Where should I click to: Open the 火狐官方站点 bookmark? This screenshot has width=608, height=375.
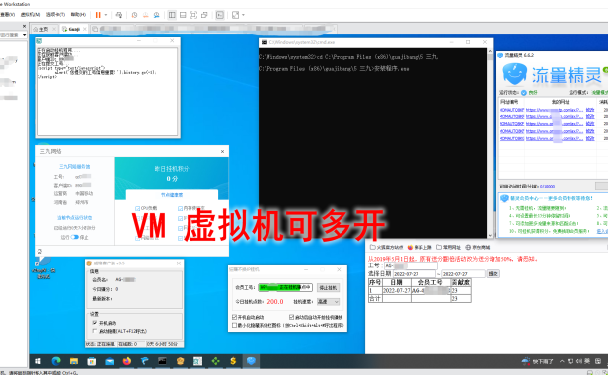386,247
